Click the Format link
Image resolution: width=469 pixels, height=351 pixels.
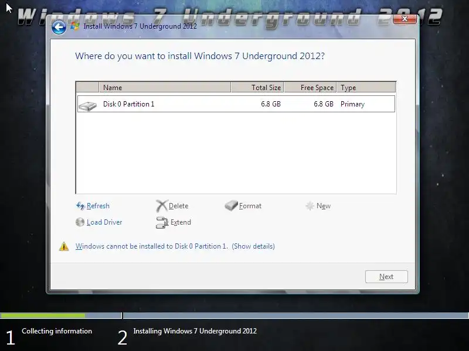(250, 206)
